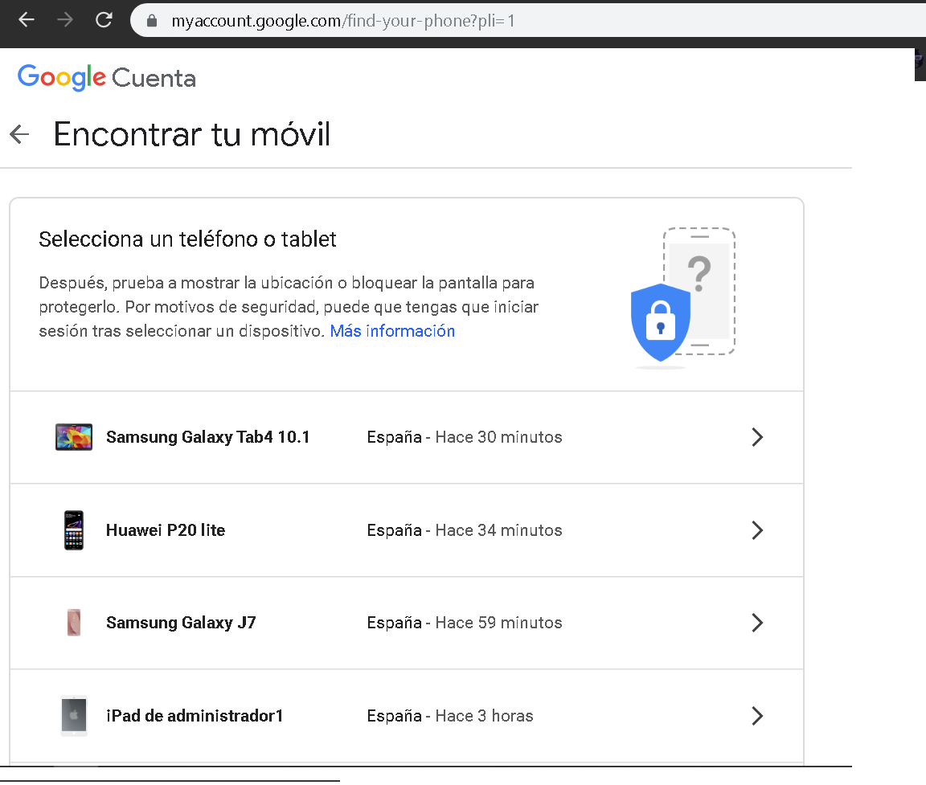Expand chevron on Samsung Galaxy Tab4 row

pos(757,437)
